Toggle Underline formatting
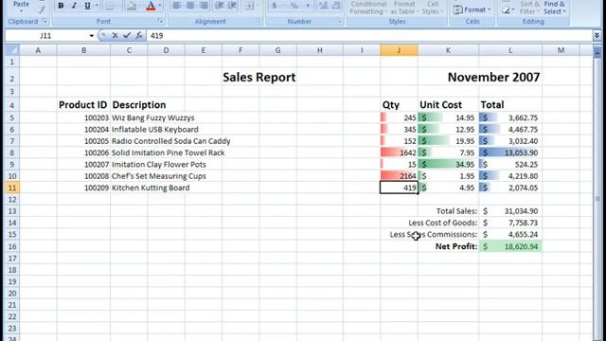The image size is (606, 341). [87, 6]
